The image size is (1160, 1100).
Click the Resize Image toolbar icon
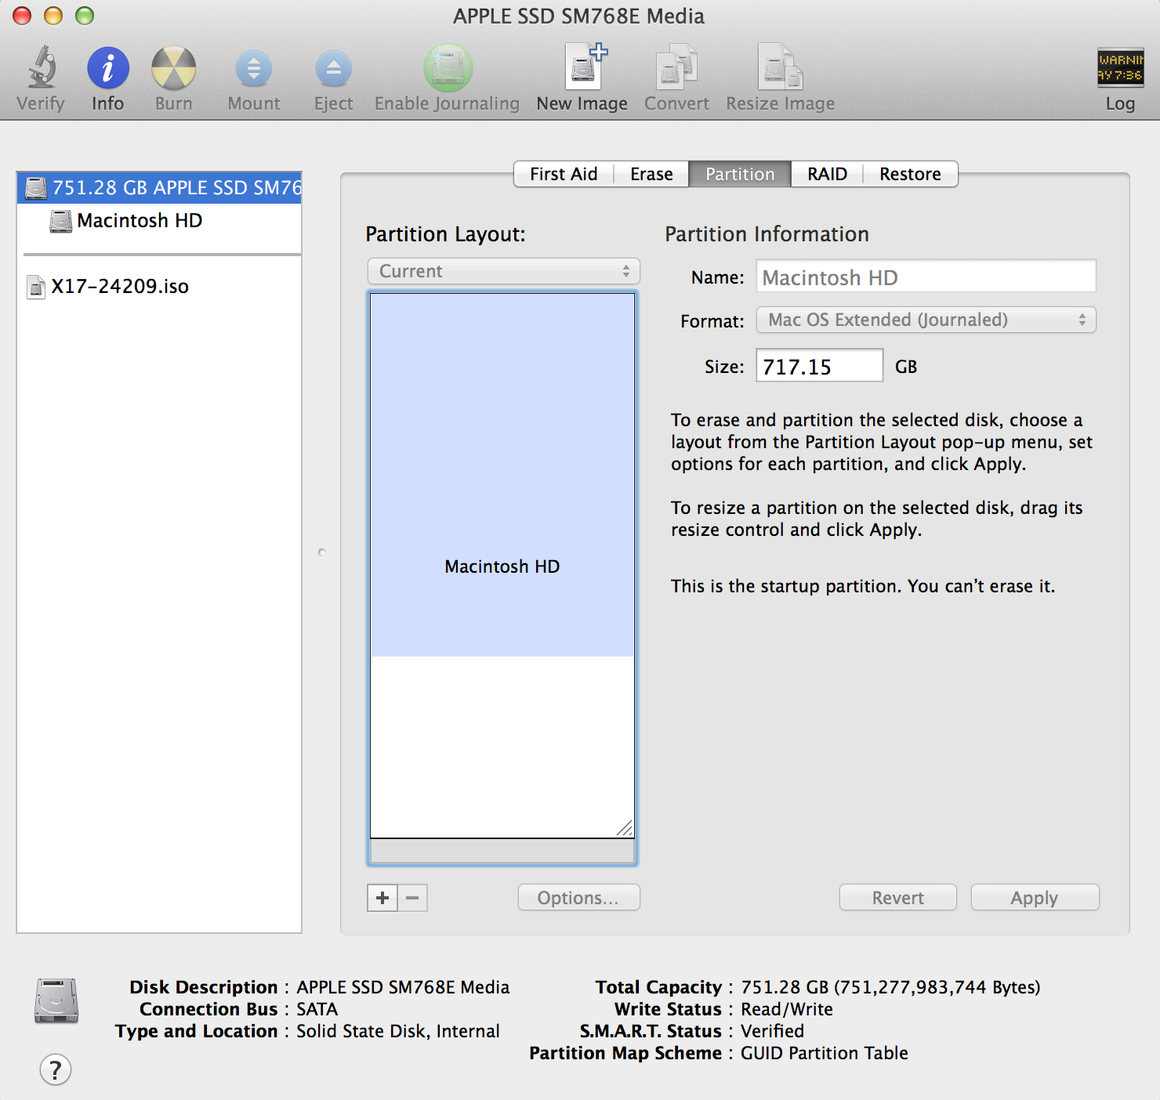click(780, 67)
